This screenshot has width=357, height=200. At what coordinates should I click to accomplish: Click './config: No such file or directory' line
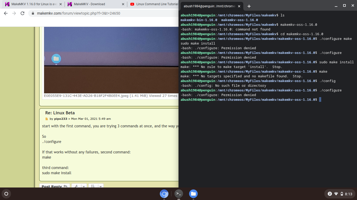[223, 85]
